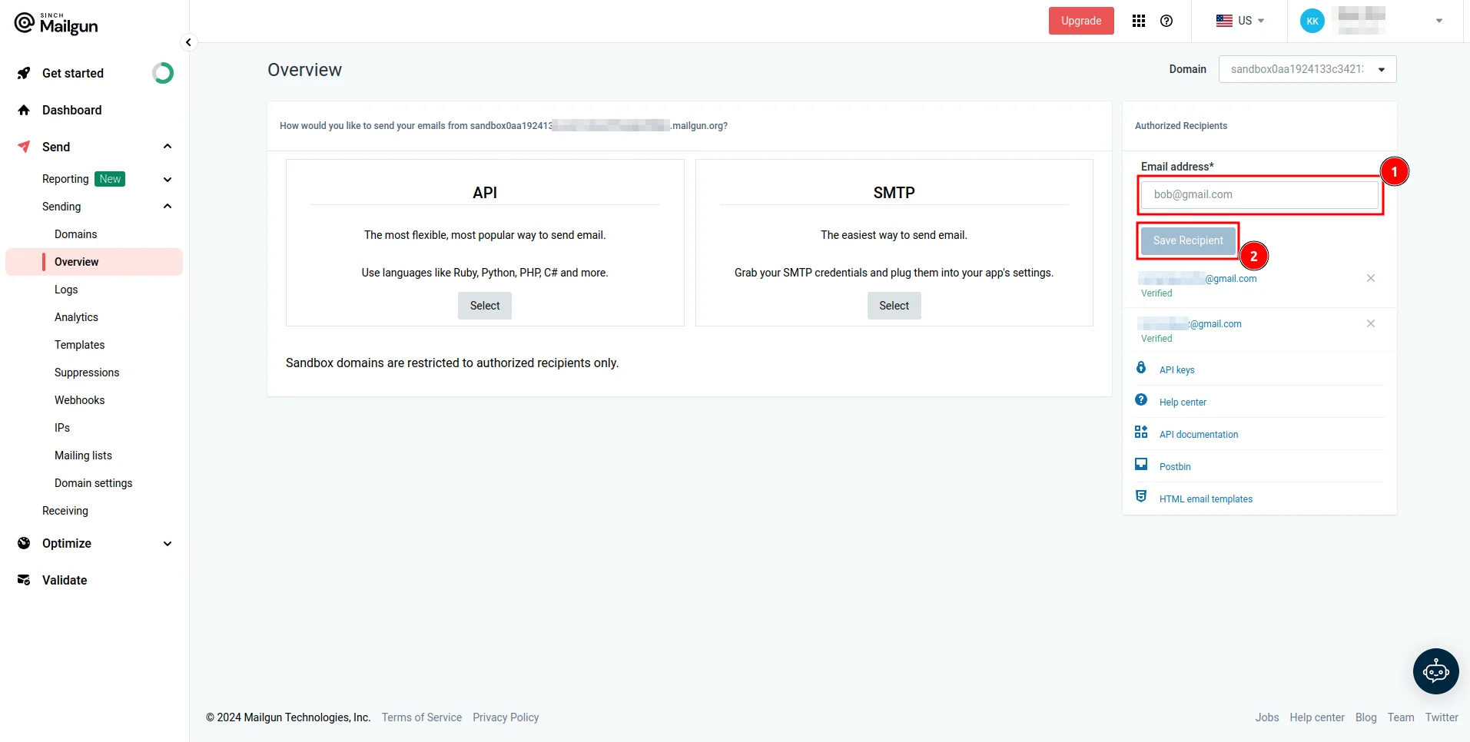Expand the Optimize section chevron
Viewport: 1470px width, 742px height.
(168, 543)
